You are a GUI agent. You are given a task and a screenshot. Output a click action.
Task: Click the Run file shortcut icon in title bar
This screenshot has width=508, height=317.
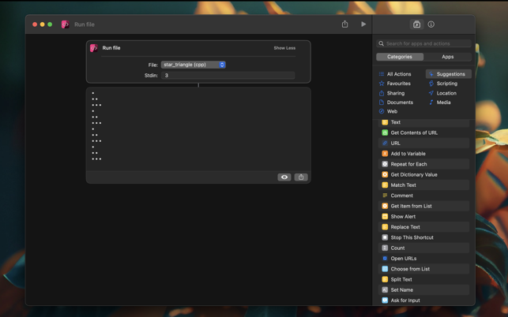(x=65, y=24)
